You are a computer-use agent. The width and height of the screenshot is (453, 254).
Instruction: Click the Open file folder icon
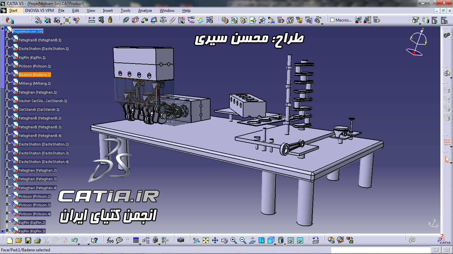pyautogui.click(x=19, y=240)
